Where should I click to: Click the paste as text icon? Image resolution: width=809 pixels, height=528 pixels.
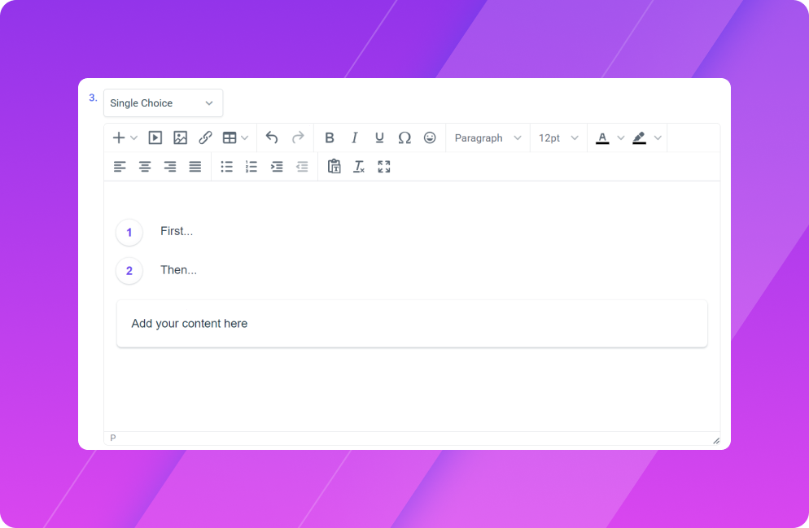point(334,167)
